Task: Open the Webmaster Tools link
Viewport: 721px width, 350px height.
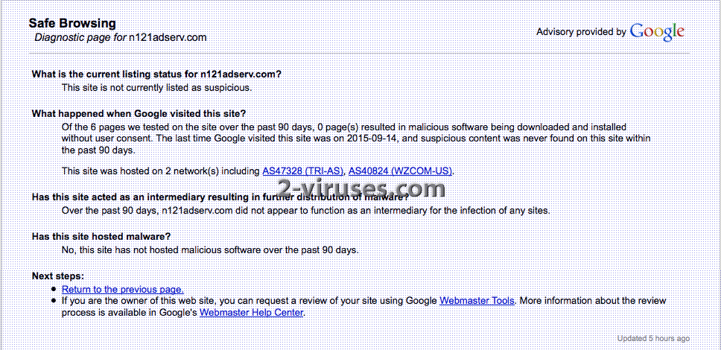Action: coord(477,301)
